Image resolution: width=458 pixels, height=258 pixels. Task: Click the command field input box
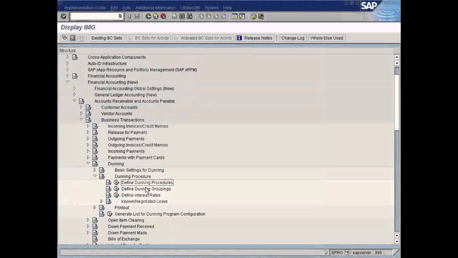[94, 16]
